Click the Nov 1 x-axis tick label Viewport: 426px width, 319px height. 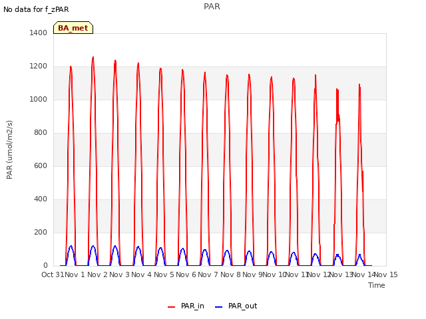75,274
